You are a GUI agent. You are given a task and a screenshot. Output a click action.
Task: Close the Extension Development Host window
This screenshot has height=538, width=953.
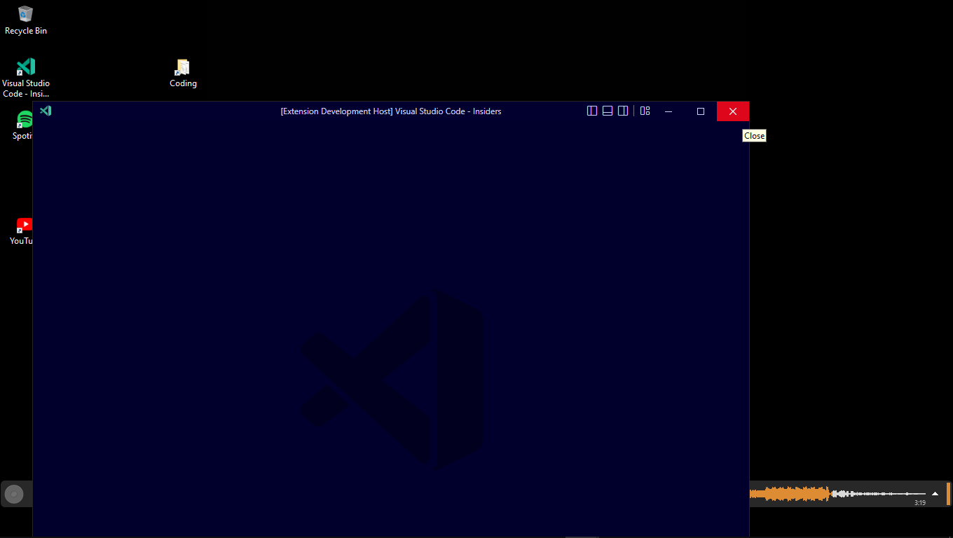(x=733, y=111)
